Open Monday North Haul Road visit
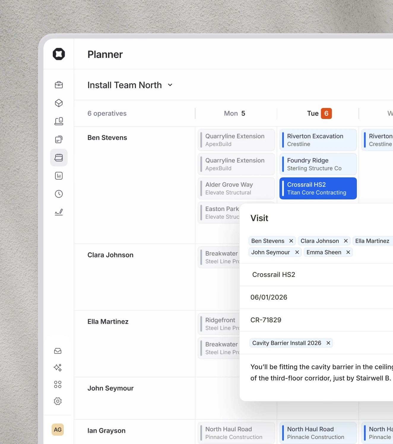 point(236,433)
